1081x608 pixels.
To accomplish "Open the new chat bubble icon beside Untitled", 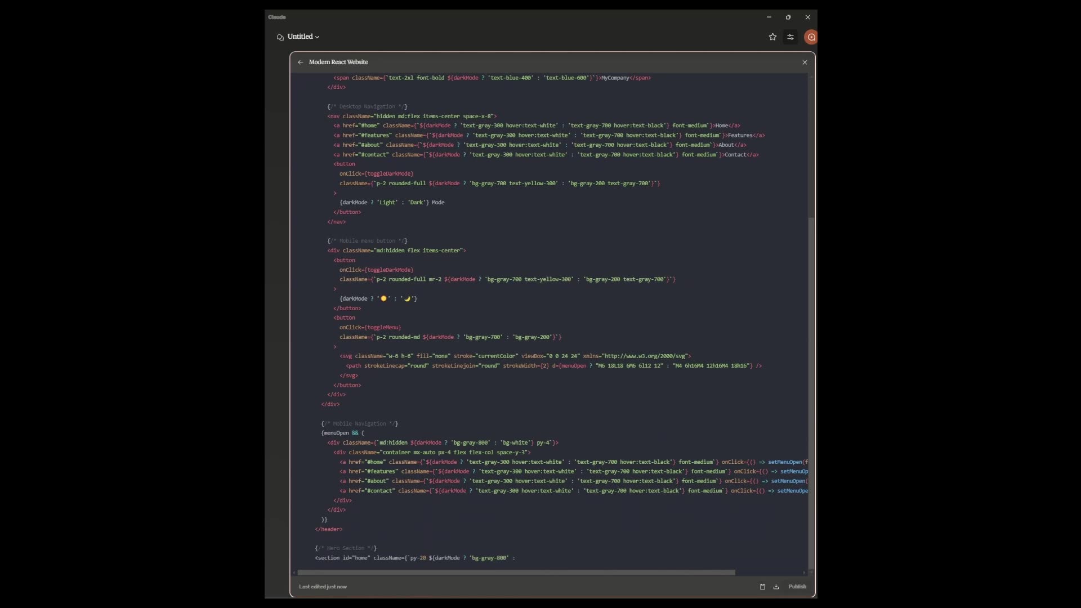I will pos(280,37).
